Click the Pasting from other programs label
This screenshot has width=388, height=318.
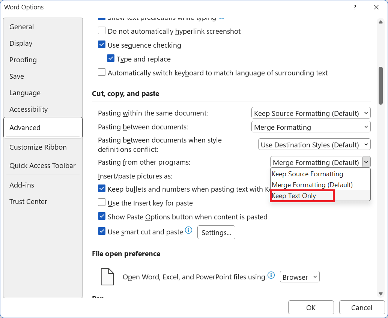[x=144, y=162]
